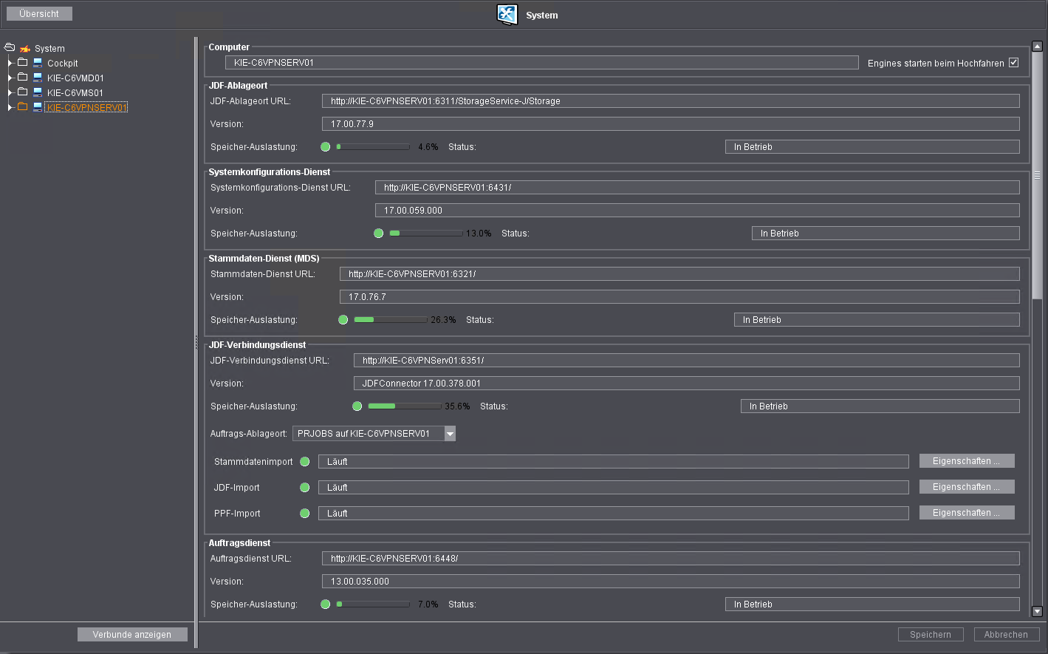Click the computer icon next to Cockpit
The width and height of the screenshot is (1048, 654).
click(x=38, y=63)
